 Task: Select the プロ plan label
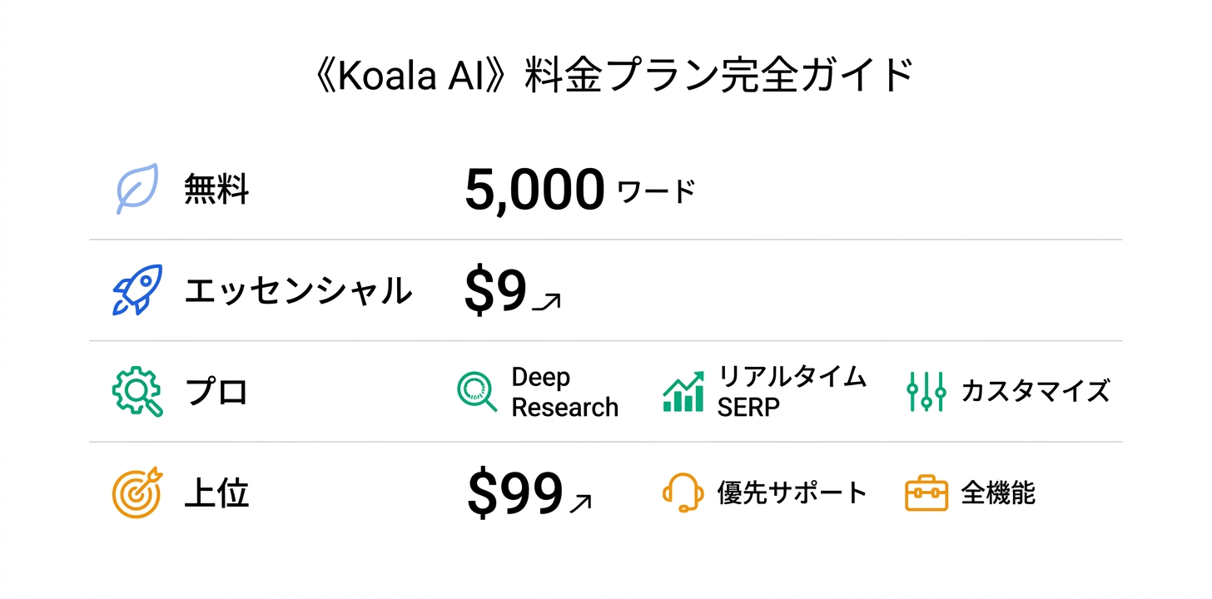pyautogui.click(x=216, y=392)
